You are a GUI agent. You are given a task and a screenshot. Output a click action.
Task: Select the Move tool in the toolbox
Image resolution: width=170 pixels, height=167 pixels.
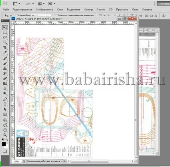pyautogui.click(x=5, y=28)
